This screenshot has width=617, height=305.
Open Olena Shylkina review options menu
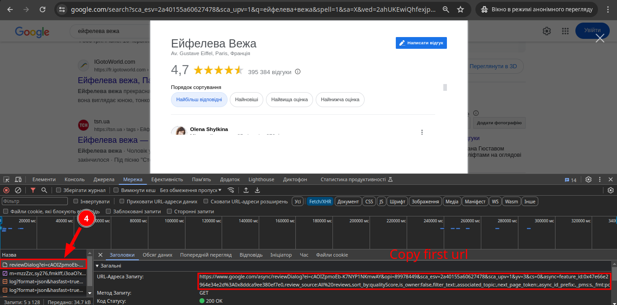[422, 132]
